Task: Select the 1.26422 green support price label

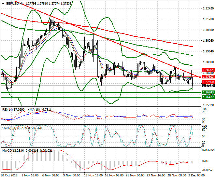Action: 208,97
